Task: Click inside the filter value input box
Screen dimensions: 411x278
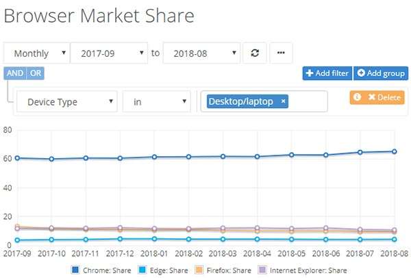Action: pyautogui.click(x=308, y=101)
